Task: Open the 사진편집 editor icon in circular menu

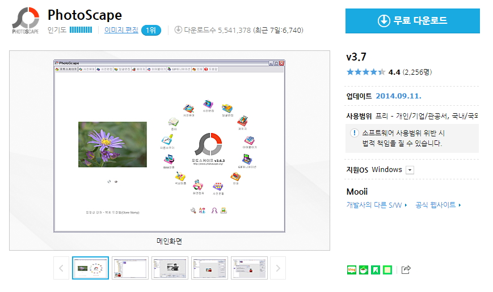Action: (x=208, y=104)
